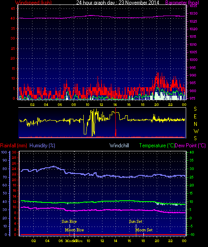Image resolution: width=208 pixels, height=247 pixels.
Task: Click the 45 windspeed axis value
Action: [13, 8]
